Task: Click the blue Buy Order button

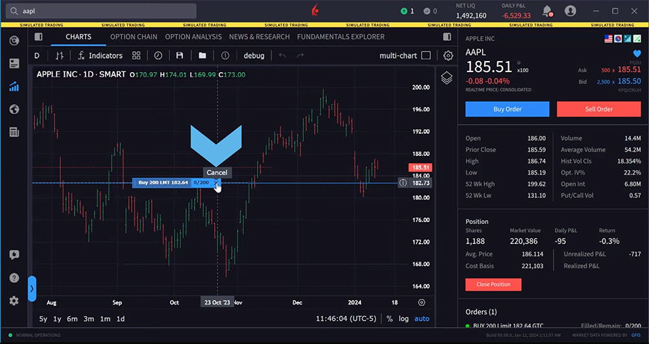Action: (x=507, y=109)
